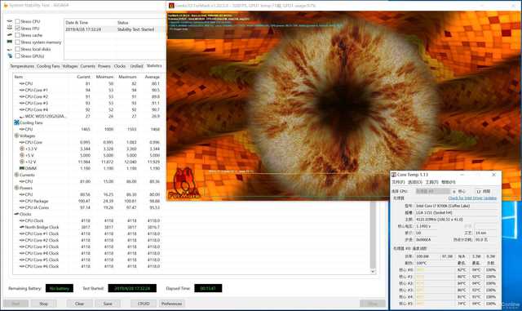Enable the Stress CPU checkbox
The height and width of the screenshot is (311, 522).
(17, 21)
